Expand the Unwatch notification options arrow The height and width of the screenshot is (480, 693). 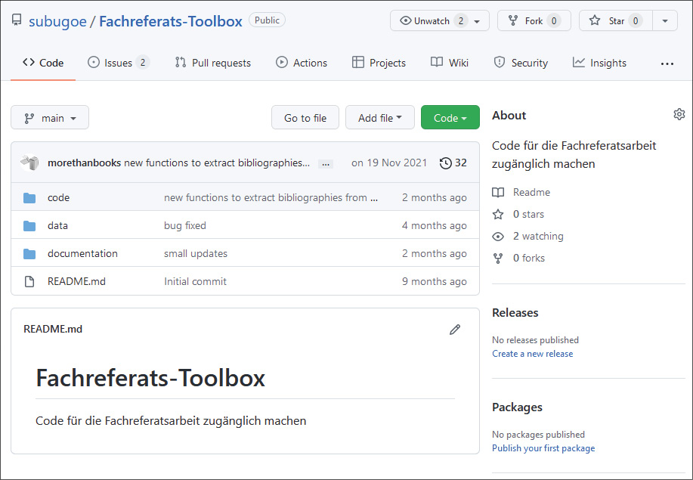(x=478, y=21)
